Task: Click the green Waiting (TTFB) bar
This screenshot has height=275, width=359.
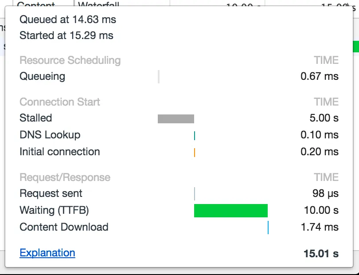Action: point(230,211)
